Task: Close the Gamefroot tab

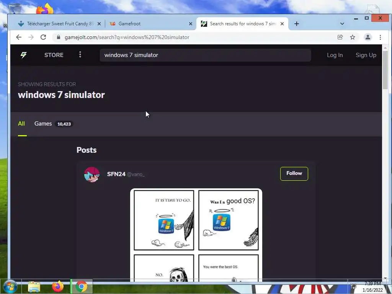Action: pyautogui.click(x=191, y=24)
